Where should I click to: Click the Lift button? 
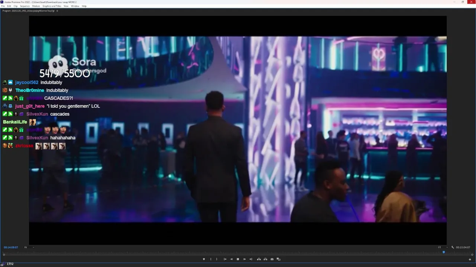(x=259, y=259)
